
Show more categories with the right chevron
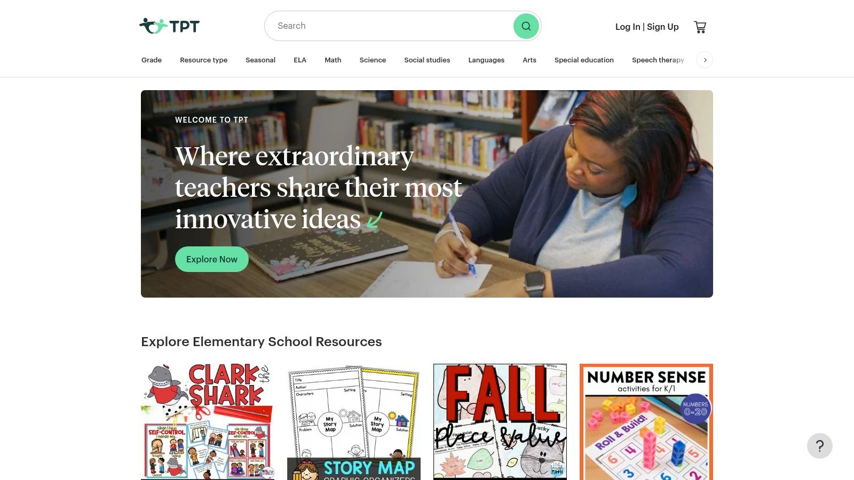705,60
